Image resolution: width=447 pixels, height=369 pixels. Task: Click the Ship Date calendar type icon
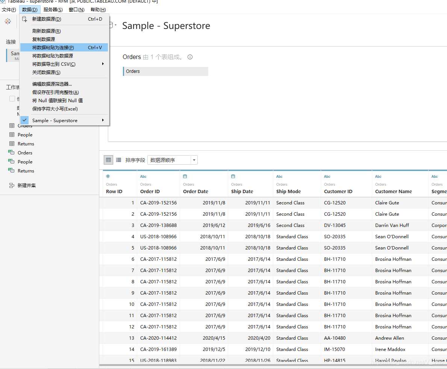233,176
